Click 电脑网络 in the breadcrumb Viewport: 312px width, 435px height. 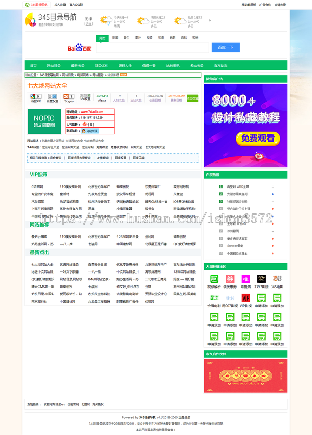(x=83, y=75)
